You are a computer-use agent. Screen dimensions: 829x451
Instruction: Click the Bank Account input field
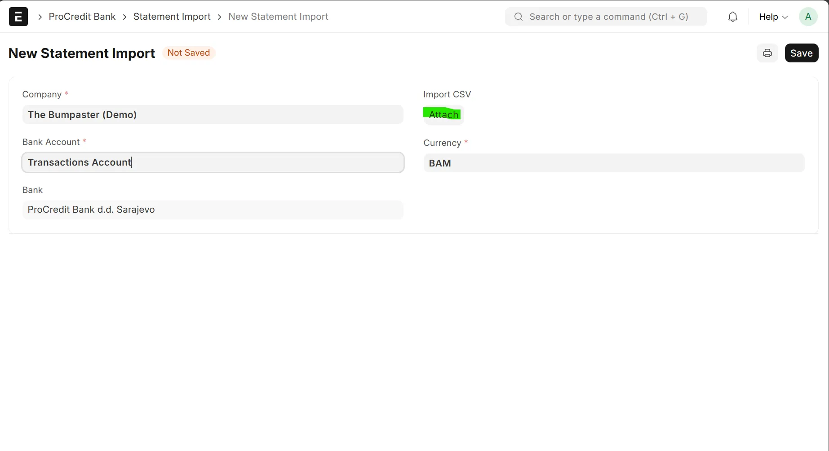coord(213,162)
